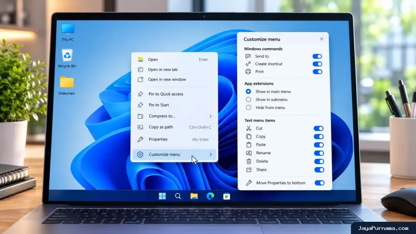
Task: Turn off the Delete switch
Action: click(319, 161)
